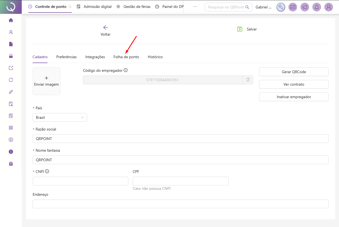Click the Gerar QRCode button
The height and width of the screenshot is (227, 339).
[x=294, y=72]
